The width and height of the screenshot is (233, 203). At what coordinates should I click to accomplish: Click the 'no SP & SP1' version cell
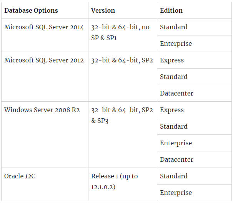click(123, 35)
